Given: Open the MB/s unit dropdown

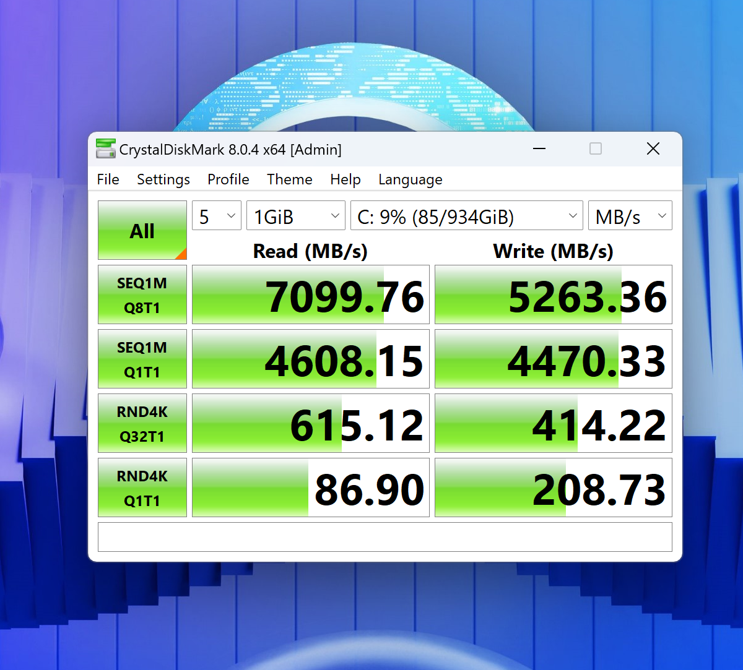Looking at the screenshot, I should pyautogui.click(x=630, y=216).
